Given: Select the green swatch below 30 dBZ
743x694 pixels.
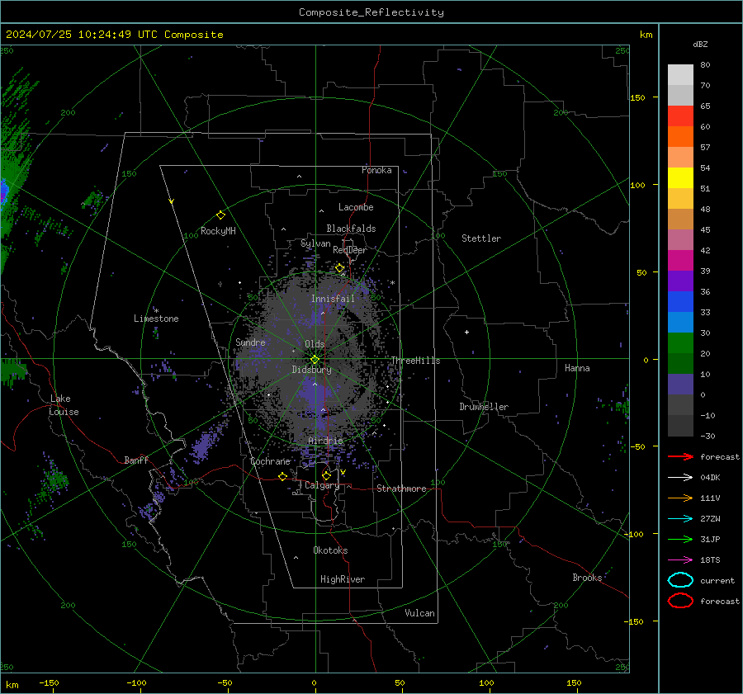Looking at the screenshot, I should click(x=680, y=342).
